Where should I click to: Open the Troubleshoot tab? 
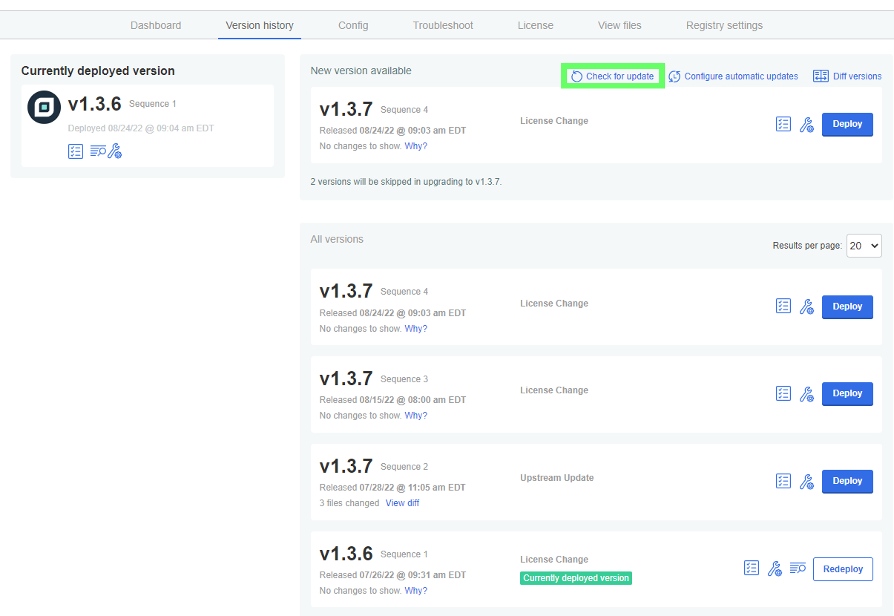coord(443,25)
